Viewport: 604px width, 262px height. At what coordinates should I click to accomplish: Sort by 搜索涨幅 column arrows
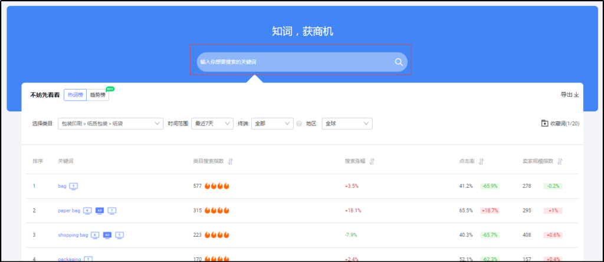372,161
